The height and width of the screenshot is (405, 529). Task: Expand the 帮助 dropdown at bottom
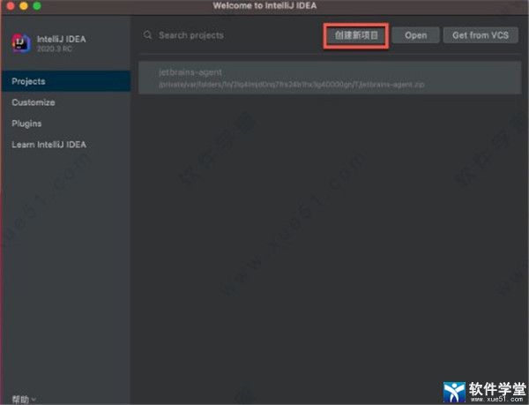pos(24,399)
